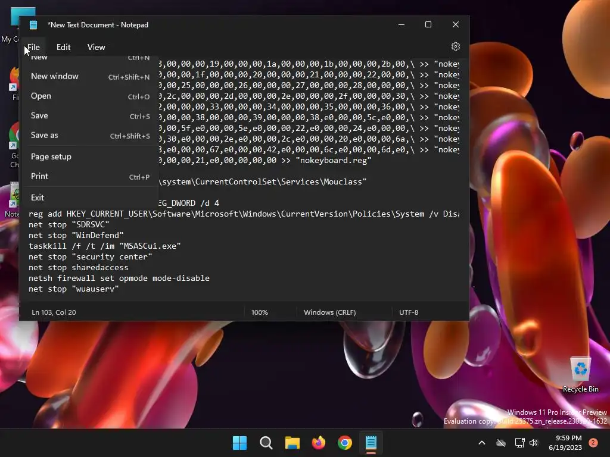Click the Notepad app icon in title bar
Screen dimensions: 610x457
[x=33, y=25]
